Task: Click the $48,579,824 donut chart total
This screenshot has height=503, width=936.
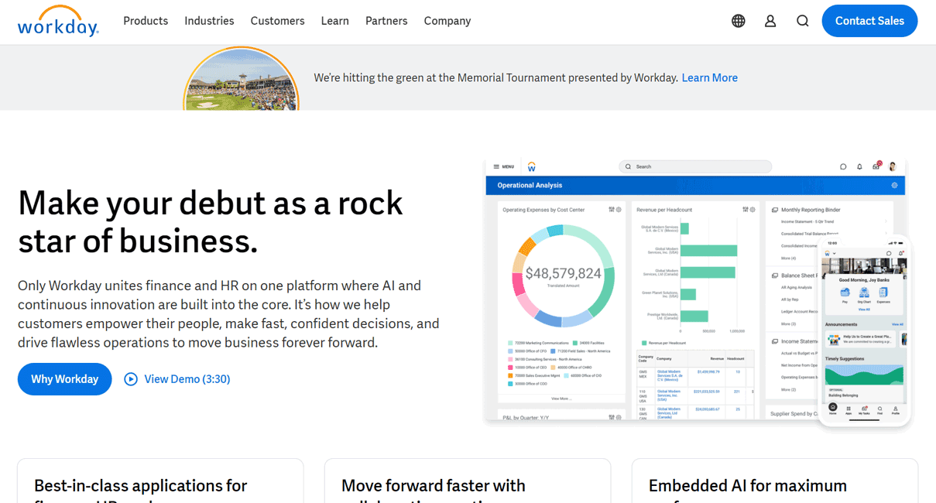Action: [563, 273]
